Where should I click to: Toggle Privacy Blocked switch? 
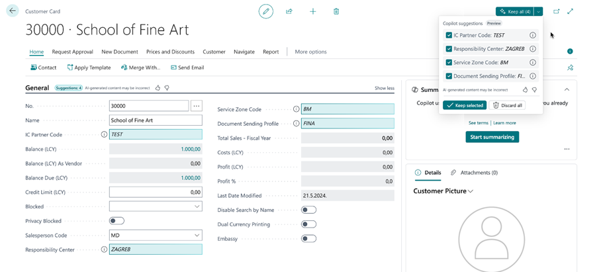click(117, 221)
